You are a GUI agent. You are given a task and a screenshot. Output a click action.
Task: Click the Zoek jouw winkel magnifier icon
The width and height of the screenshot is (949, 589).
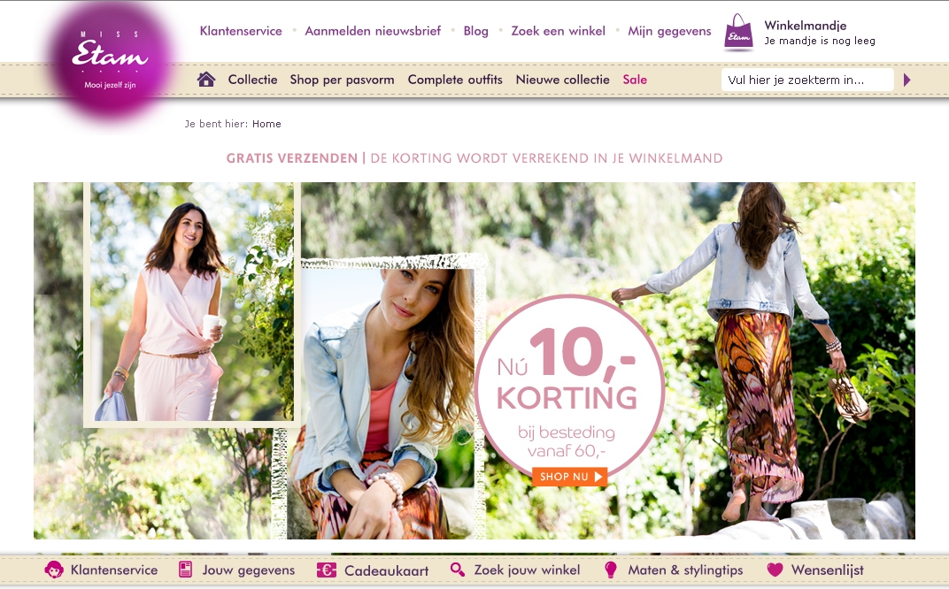point(458,570)
